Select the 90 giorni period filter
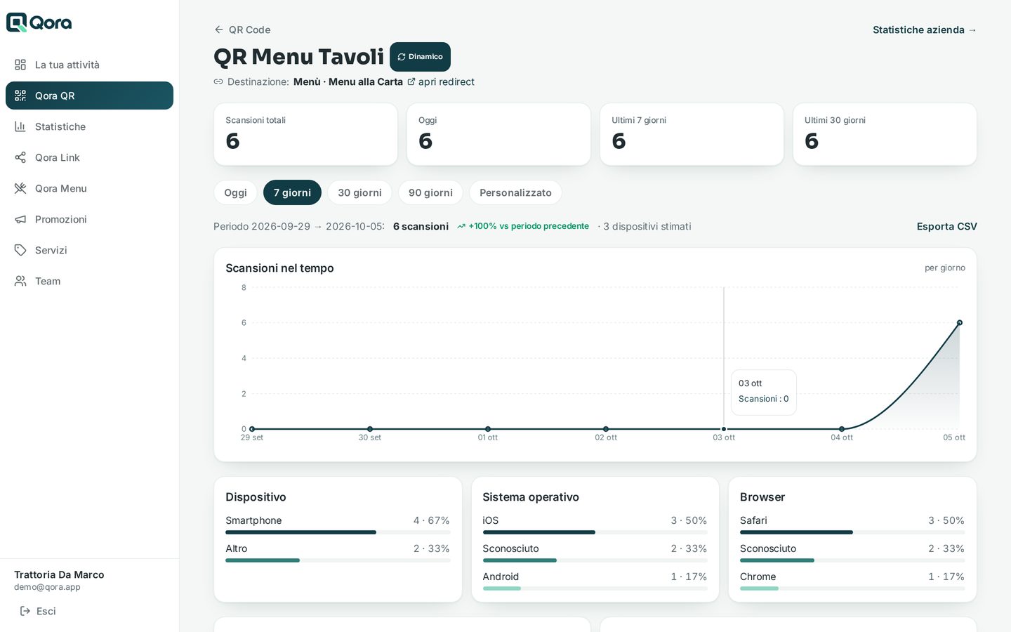This screenshot has height=632, width=1011. (430, 192)
